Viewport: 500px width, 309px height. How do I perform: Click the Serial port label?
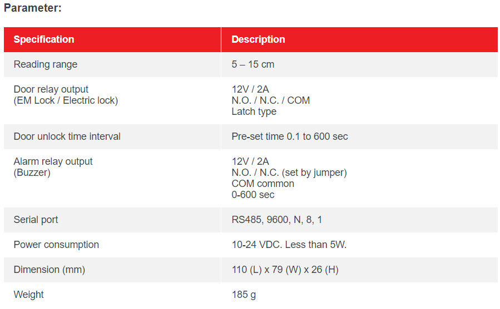pyautogui.click(x=36, y=220)
